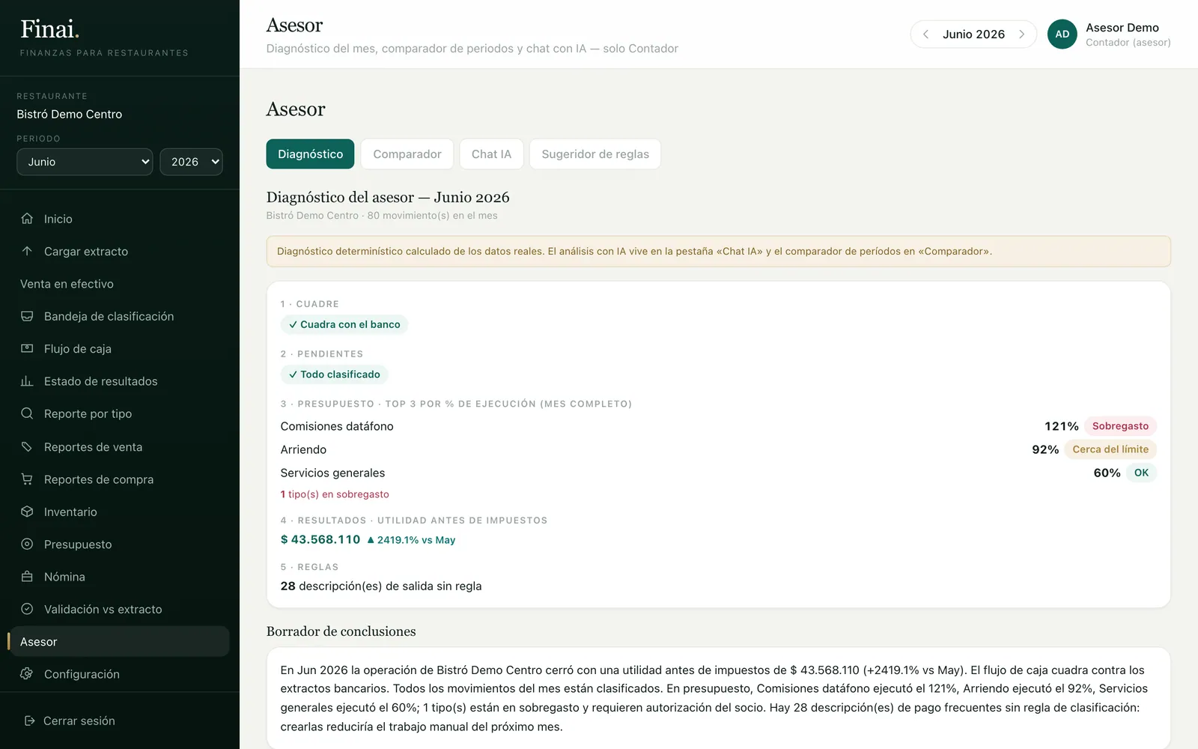Image resolution: width=1198 pixels, height=749 pixels.
Task: Click the Configuración gear icon
Action: pyautogui.click(x=27, y=674)
